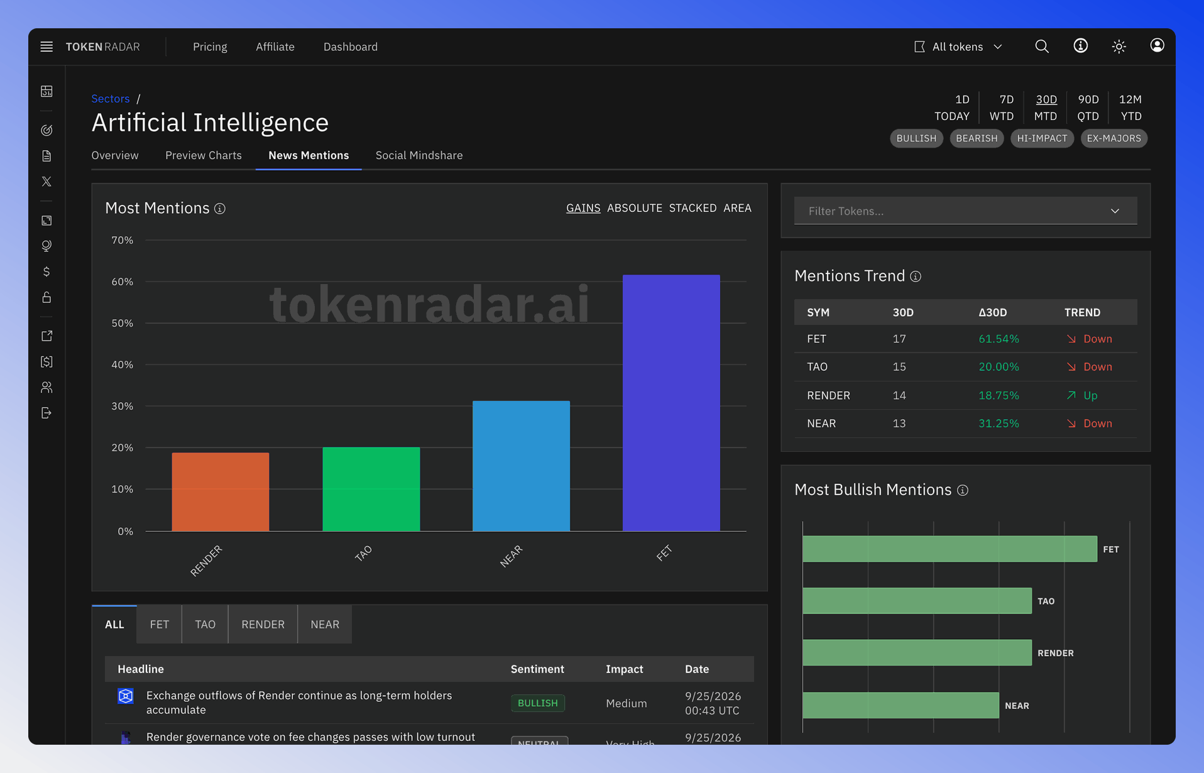Screen dimensions: 1204x773
Task: Open the Exchange outflows of Render headline
Action: (x=299, y=703)
